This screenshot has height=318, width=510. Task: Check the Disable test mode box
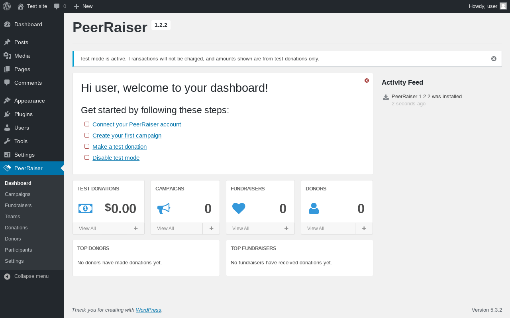pos(87,157)
